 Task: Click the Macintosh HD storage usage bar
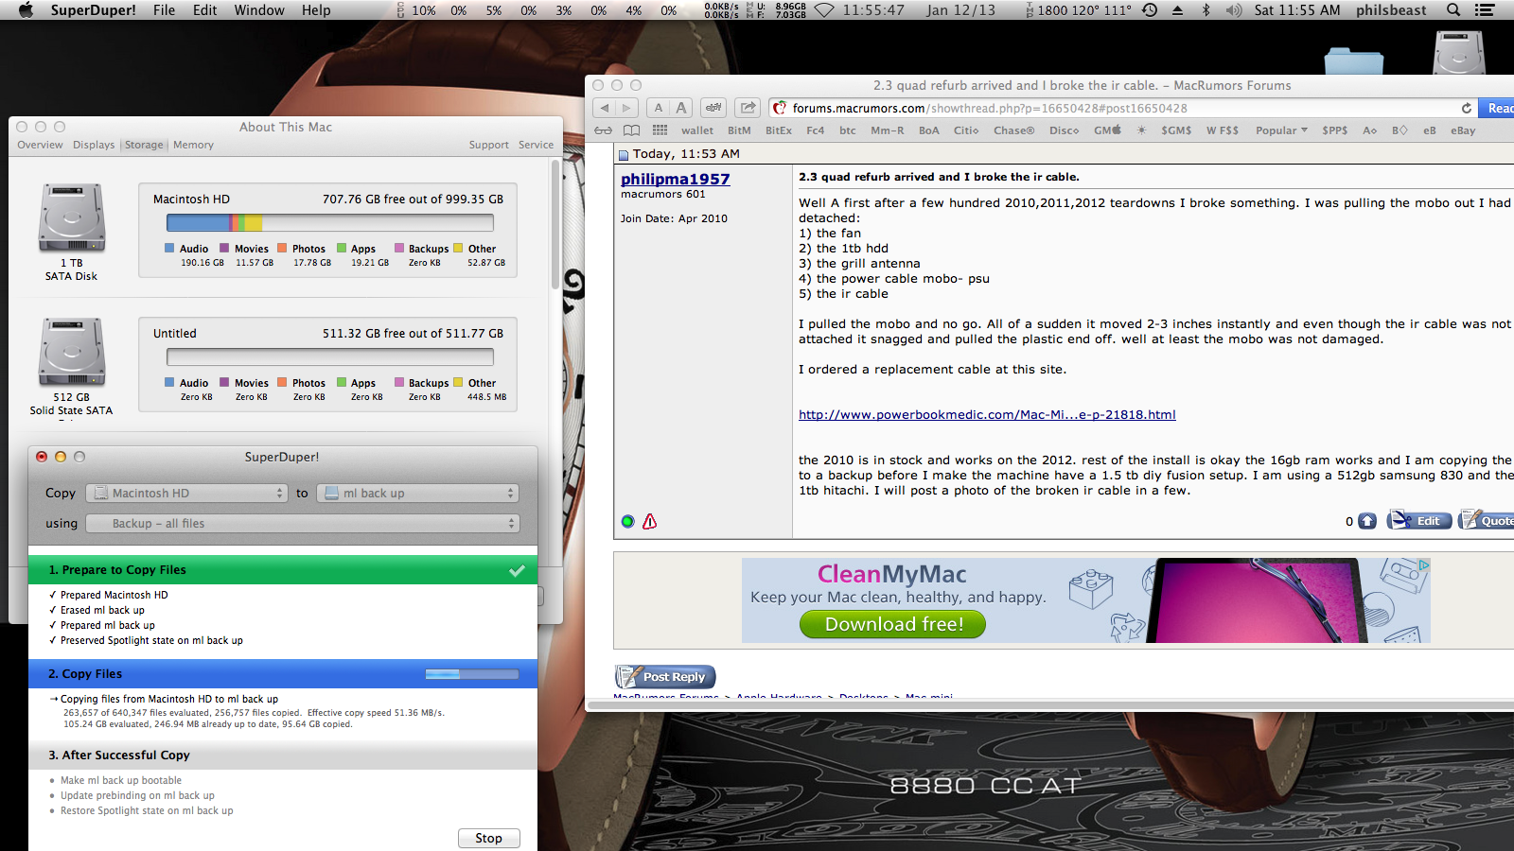pyautogui.click(x=330, y=223)
